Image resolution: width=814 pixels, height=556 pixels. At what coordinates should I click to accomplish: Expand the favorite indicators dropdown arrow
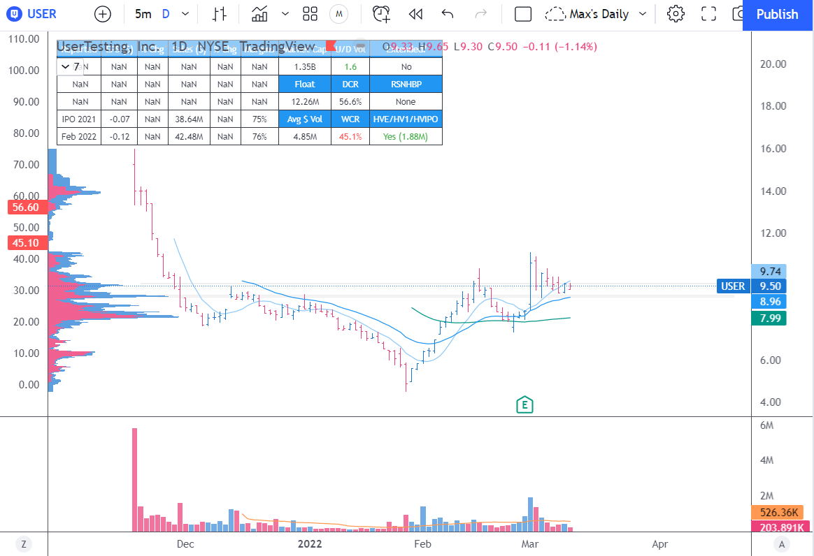[285, 14]
